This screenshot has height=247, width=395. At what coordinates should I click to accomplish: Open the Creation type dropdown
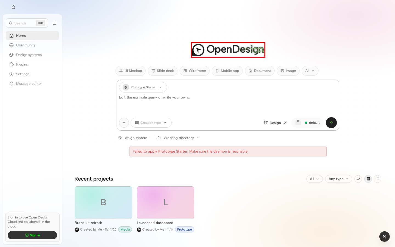[x=151, y=123]
